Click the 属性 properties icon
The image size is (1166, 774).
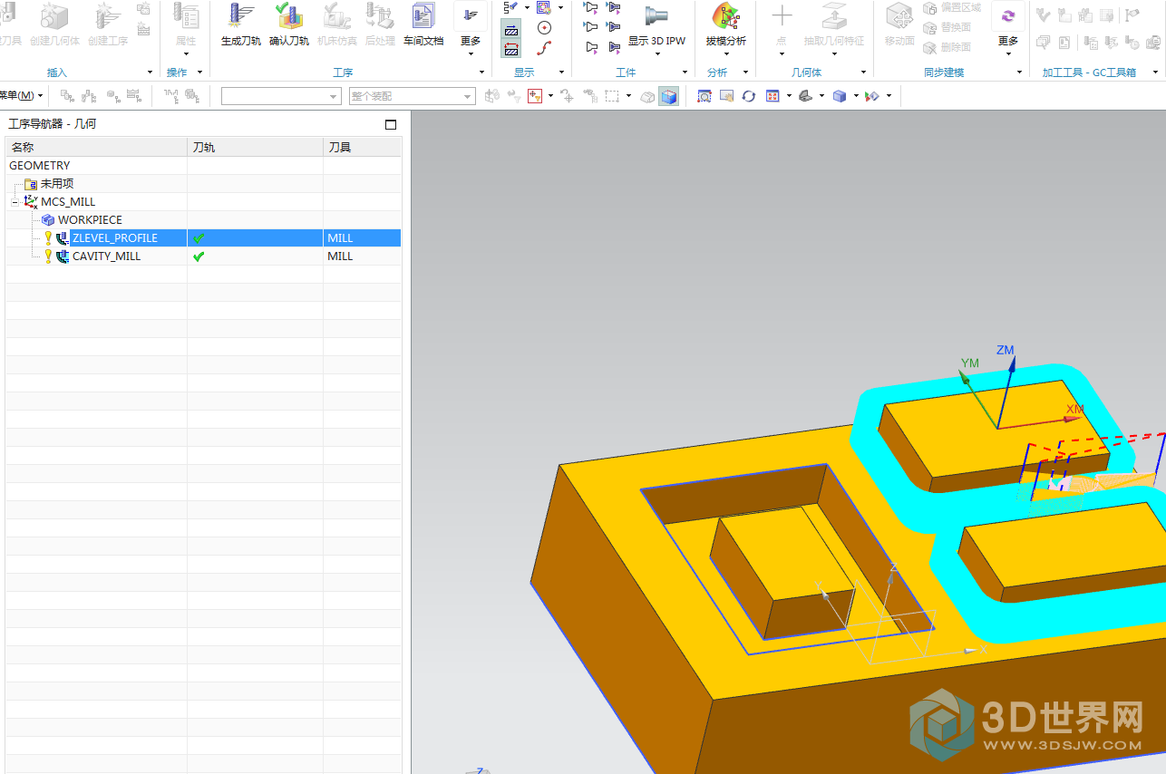(186, 16)
